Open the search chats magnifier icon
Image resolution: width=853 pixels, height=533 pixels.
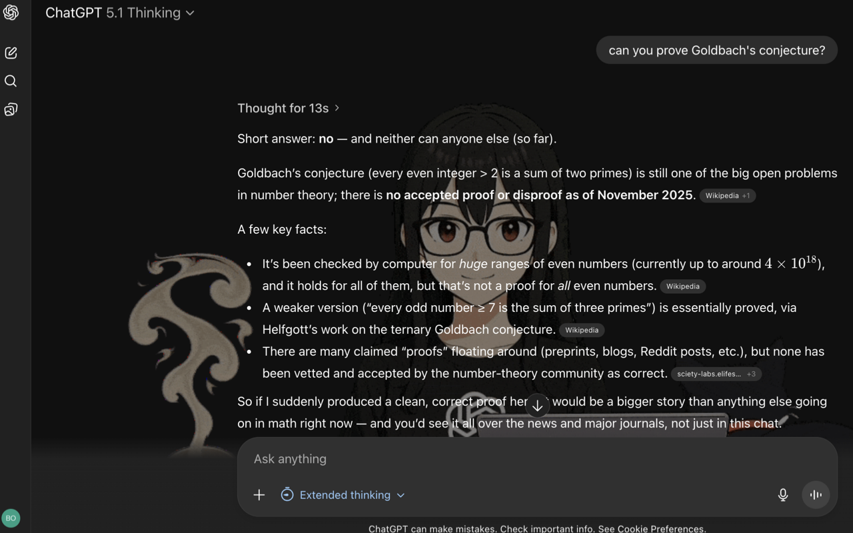[11, 81]
